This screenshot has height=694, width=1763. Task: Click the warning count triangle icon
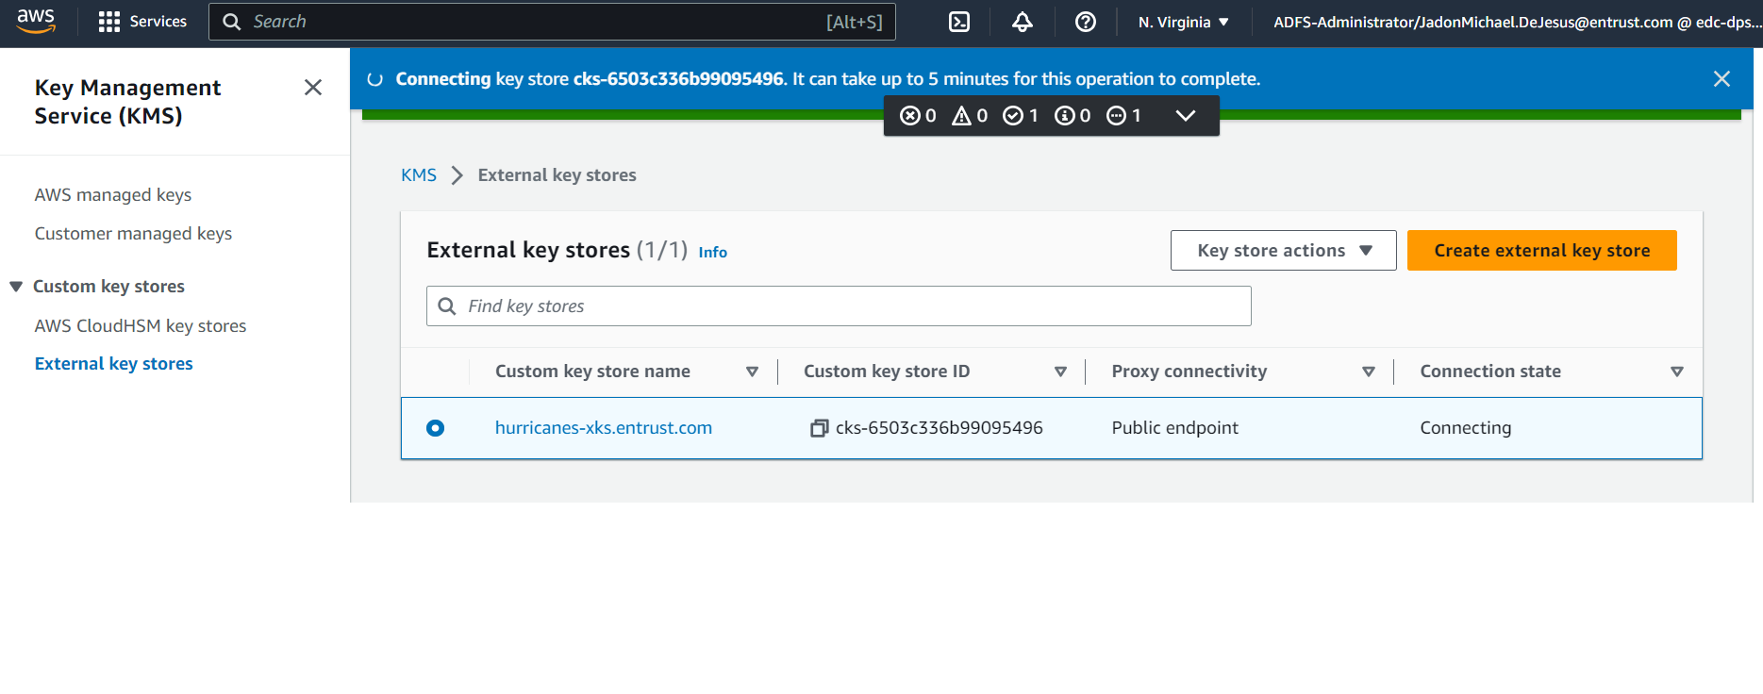(961, 116)
